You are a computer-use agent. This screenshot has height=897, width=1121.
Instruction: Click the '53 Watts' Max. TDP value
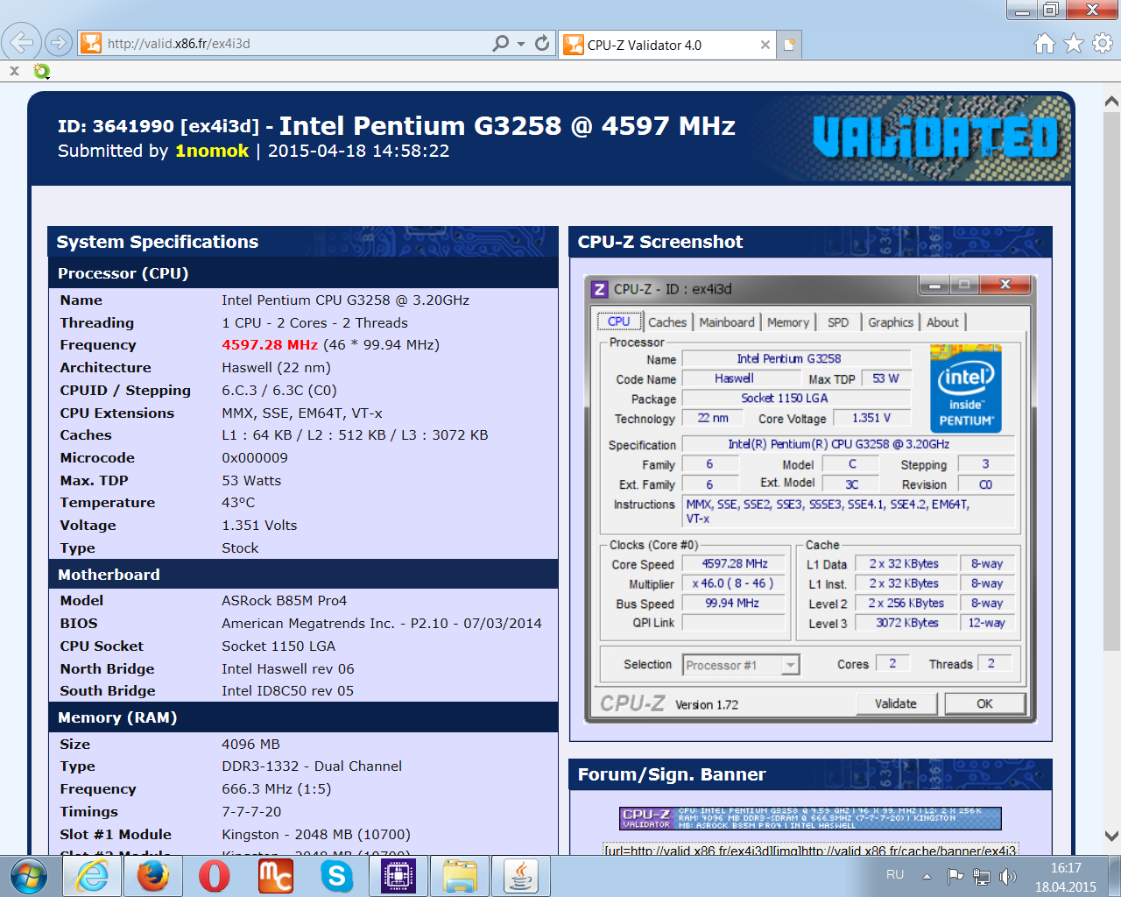coord(251,481)
